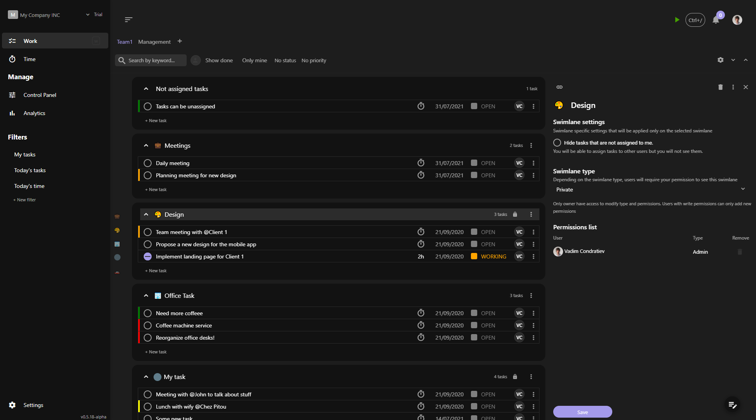Open the user avatar menu
The width and height of the screenshot is (756, 420).
coord(737,20)
